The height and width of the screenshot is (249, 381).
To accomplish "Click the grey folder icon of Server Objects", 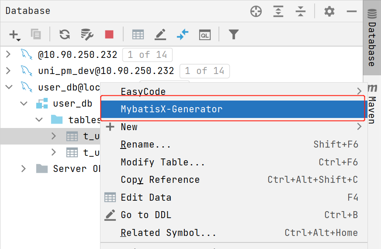I will (42, 168).
